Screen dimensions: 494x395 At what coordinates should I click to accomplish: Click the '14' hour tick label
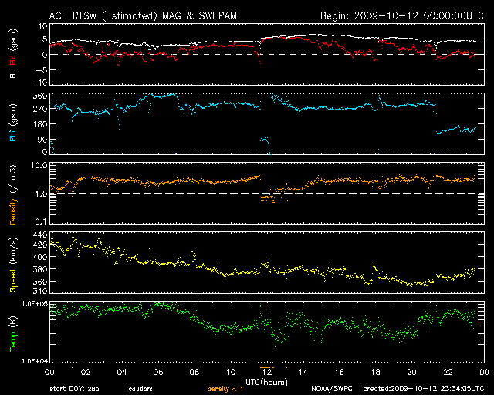pos(303,372)
